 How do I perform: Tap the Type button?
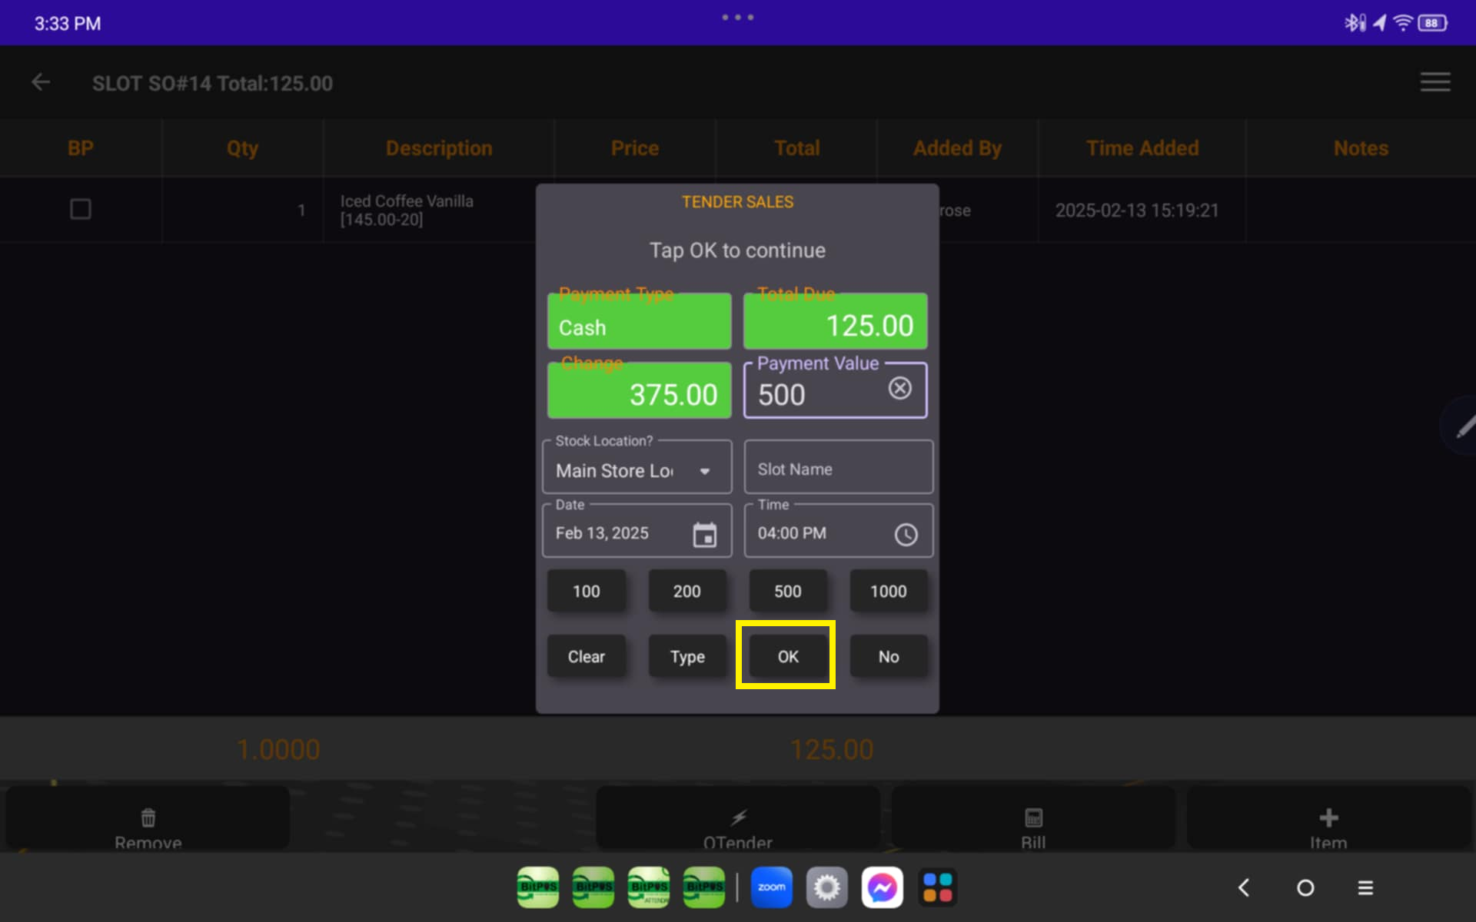pos(686,657)
